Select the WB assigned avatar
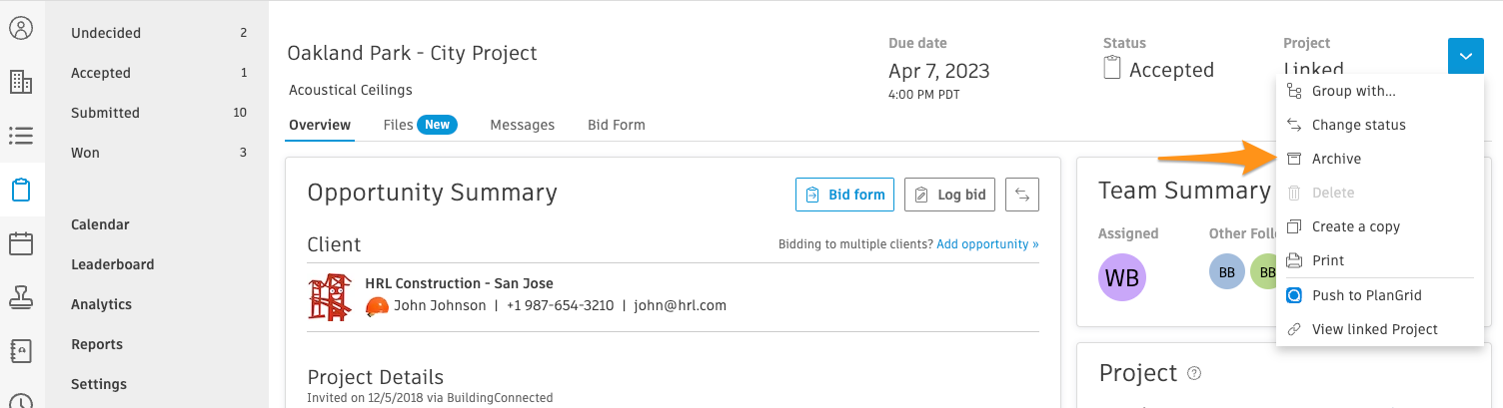 click(x=1122, y=277)
